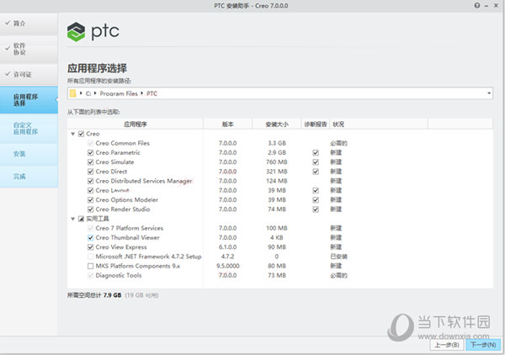Toggle diagnostic report for Creo Layout
Viewport: 505px width, 355px height.
[x=316, y=190]
